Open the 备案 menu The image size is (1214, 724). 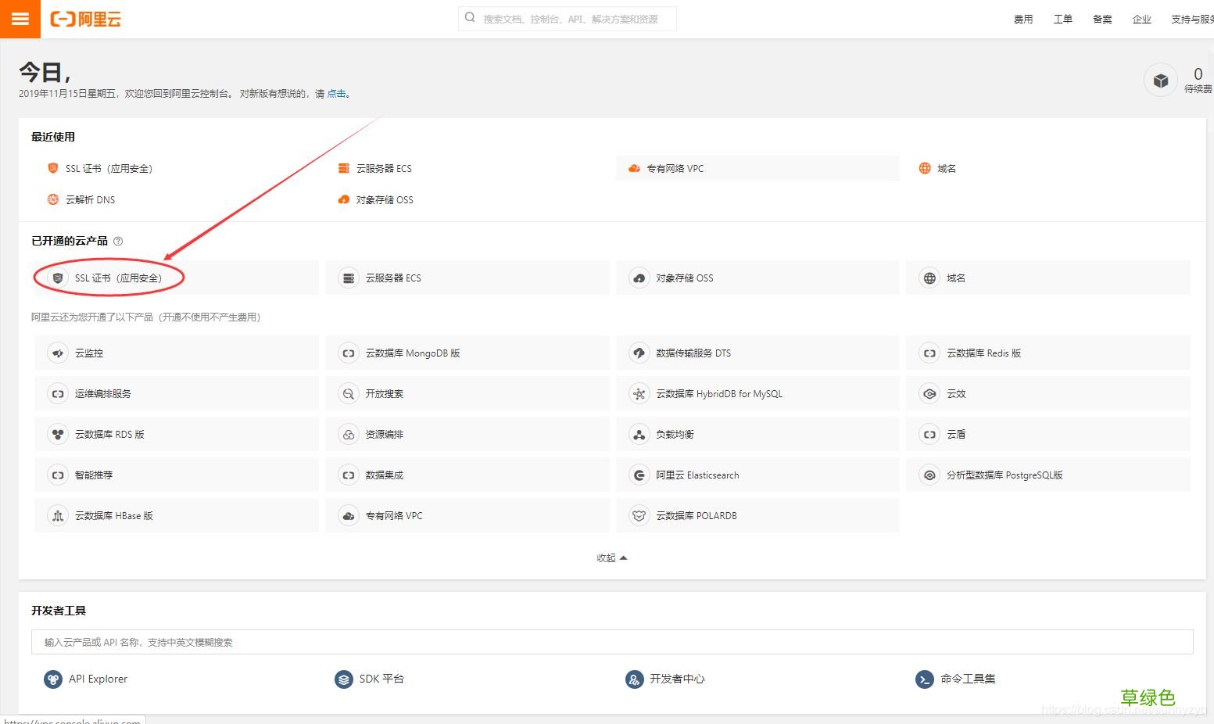tap(1102, 19)
